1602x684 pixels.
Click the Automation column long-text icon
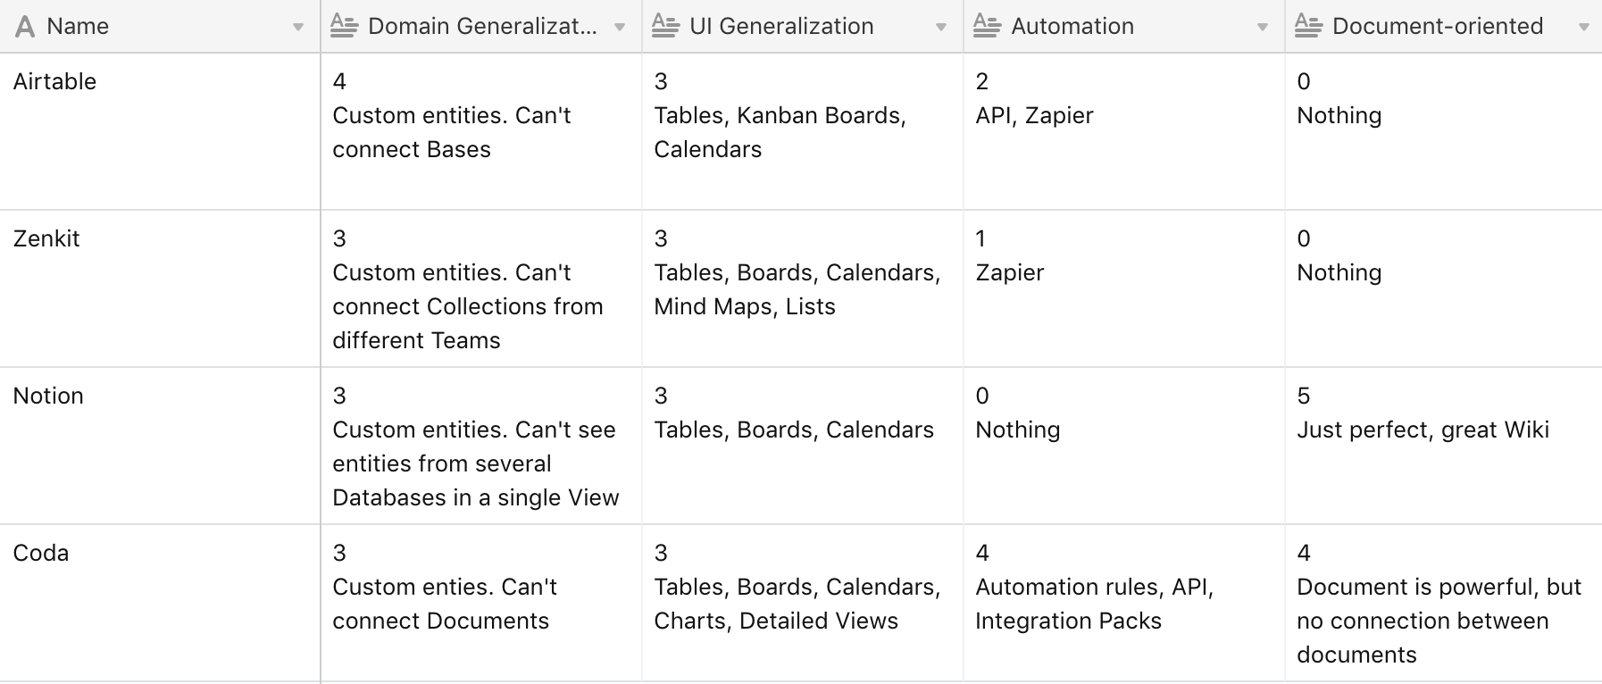(987, 27)
